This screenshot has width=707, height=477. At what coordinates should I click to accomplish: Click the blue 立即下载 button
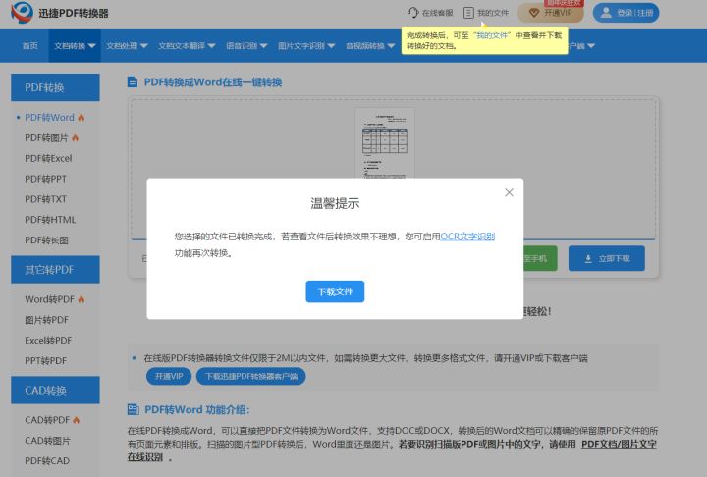point(607,258)
